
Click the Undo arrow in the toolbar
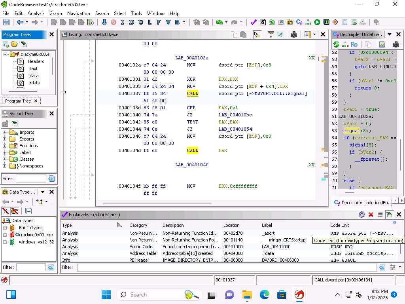coord(219,23)
